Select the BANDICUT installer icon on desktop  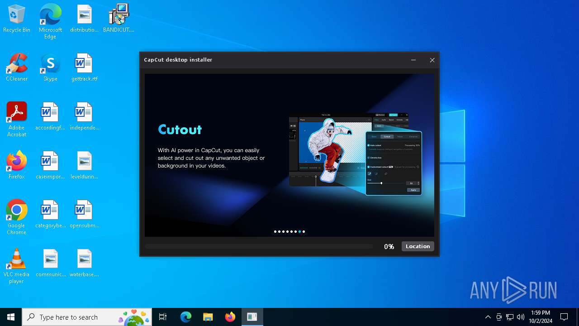click(119, 19)
